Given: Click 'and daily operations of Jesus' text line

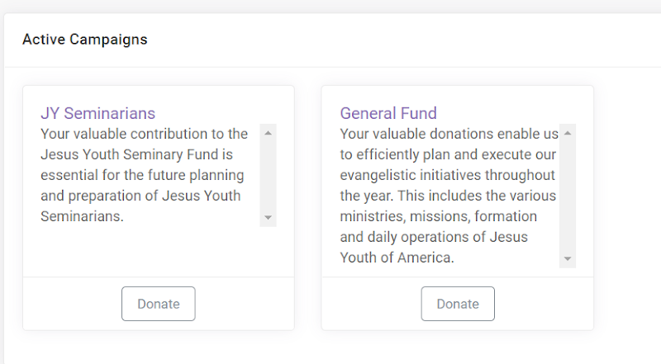Looking at the screenshot, I should (x=434, y=237).
